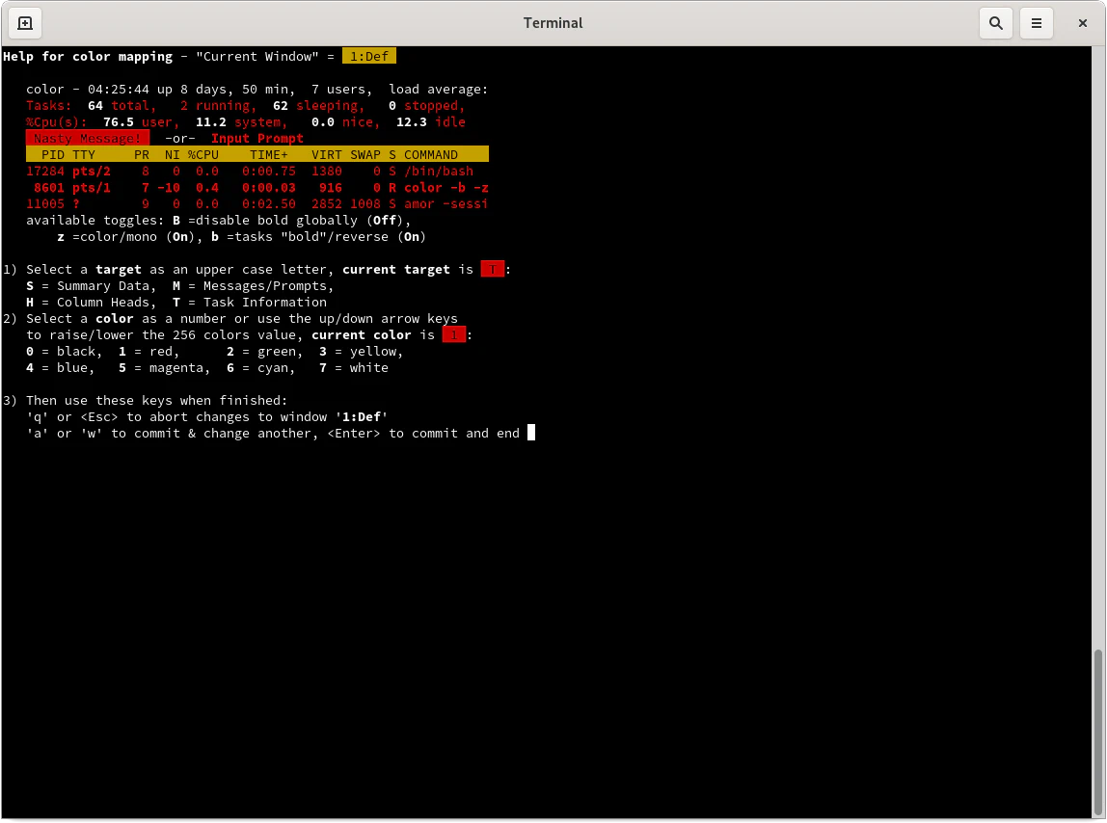Click the Terminal title bar text
The width and height of the screenshot is (1107, 823).
(553, 23)
